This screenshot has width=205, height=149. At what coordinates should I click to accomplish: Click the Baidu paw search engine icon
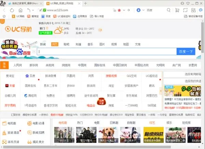pos(138,10)
